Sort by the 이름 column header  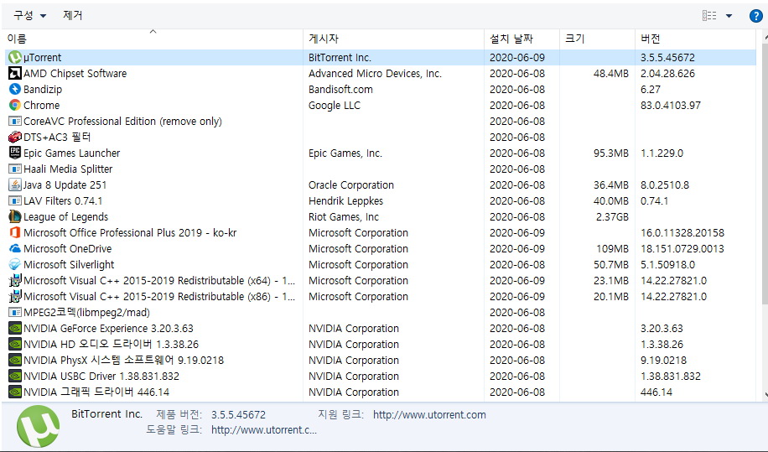[153, 39]
